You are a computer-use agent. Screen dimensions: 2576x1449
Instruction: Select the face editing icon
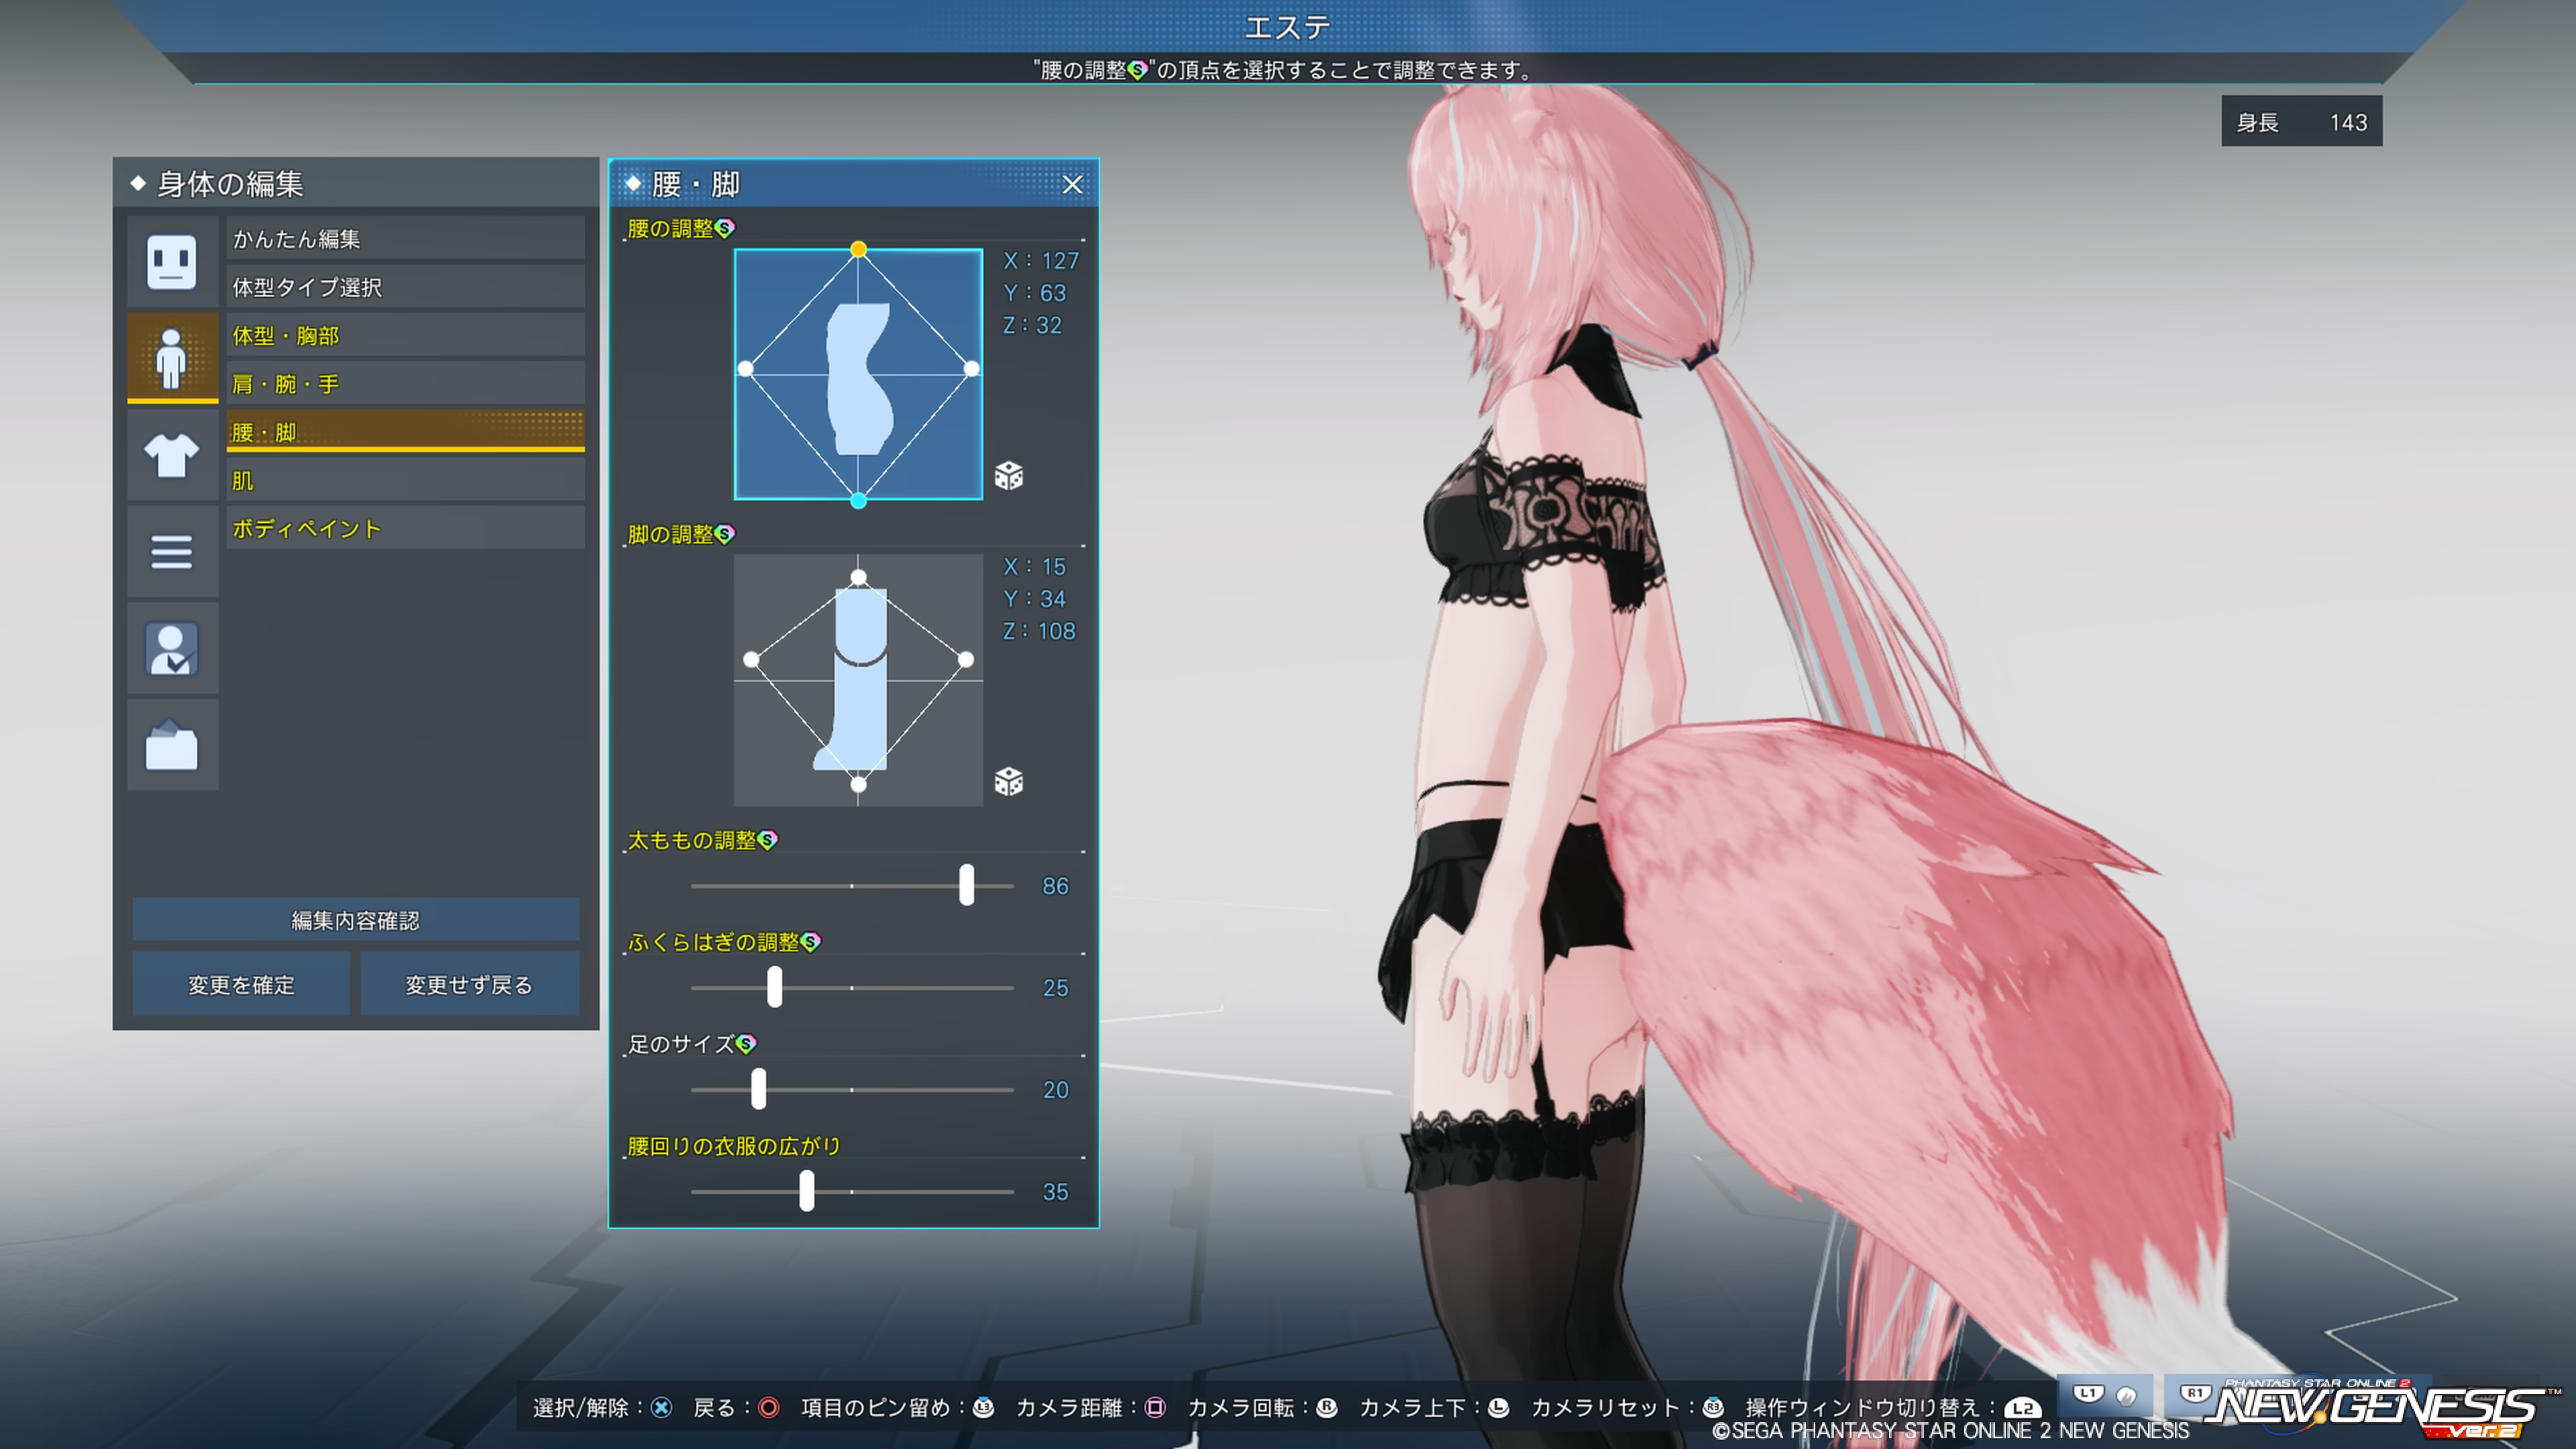pyautogui.click(x=171, y=262)
